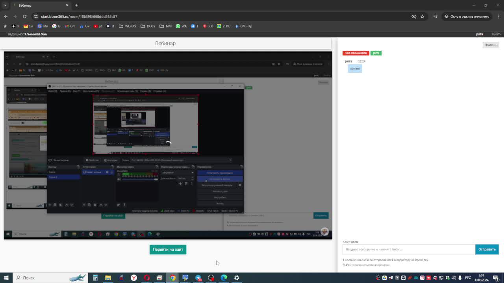Open the WA WhatsApp bookmark

pos(181,26)
